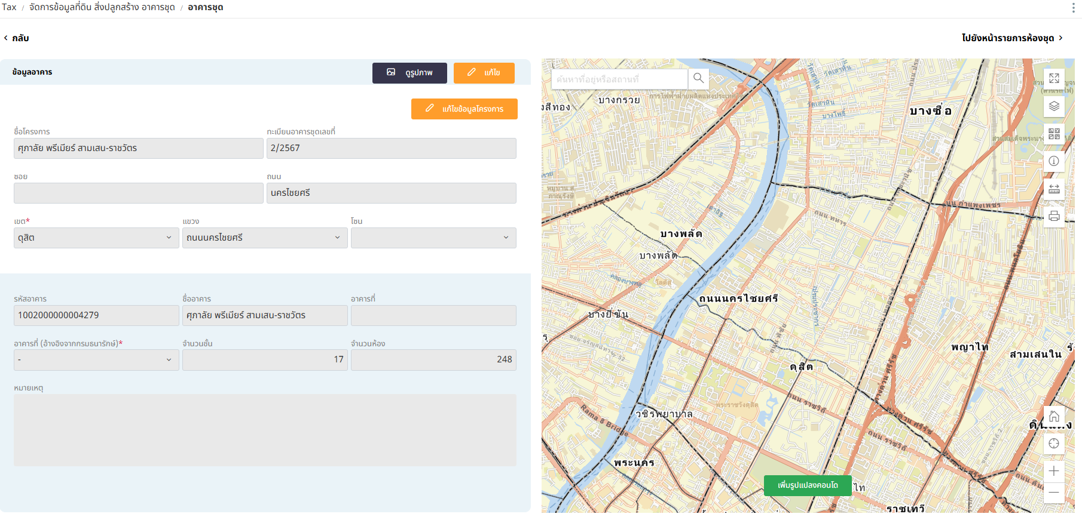Open the Tax breadcrumb link
The image size is (1082, 520).
click(9, 7)
